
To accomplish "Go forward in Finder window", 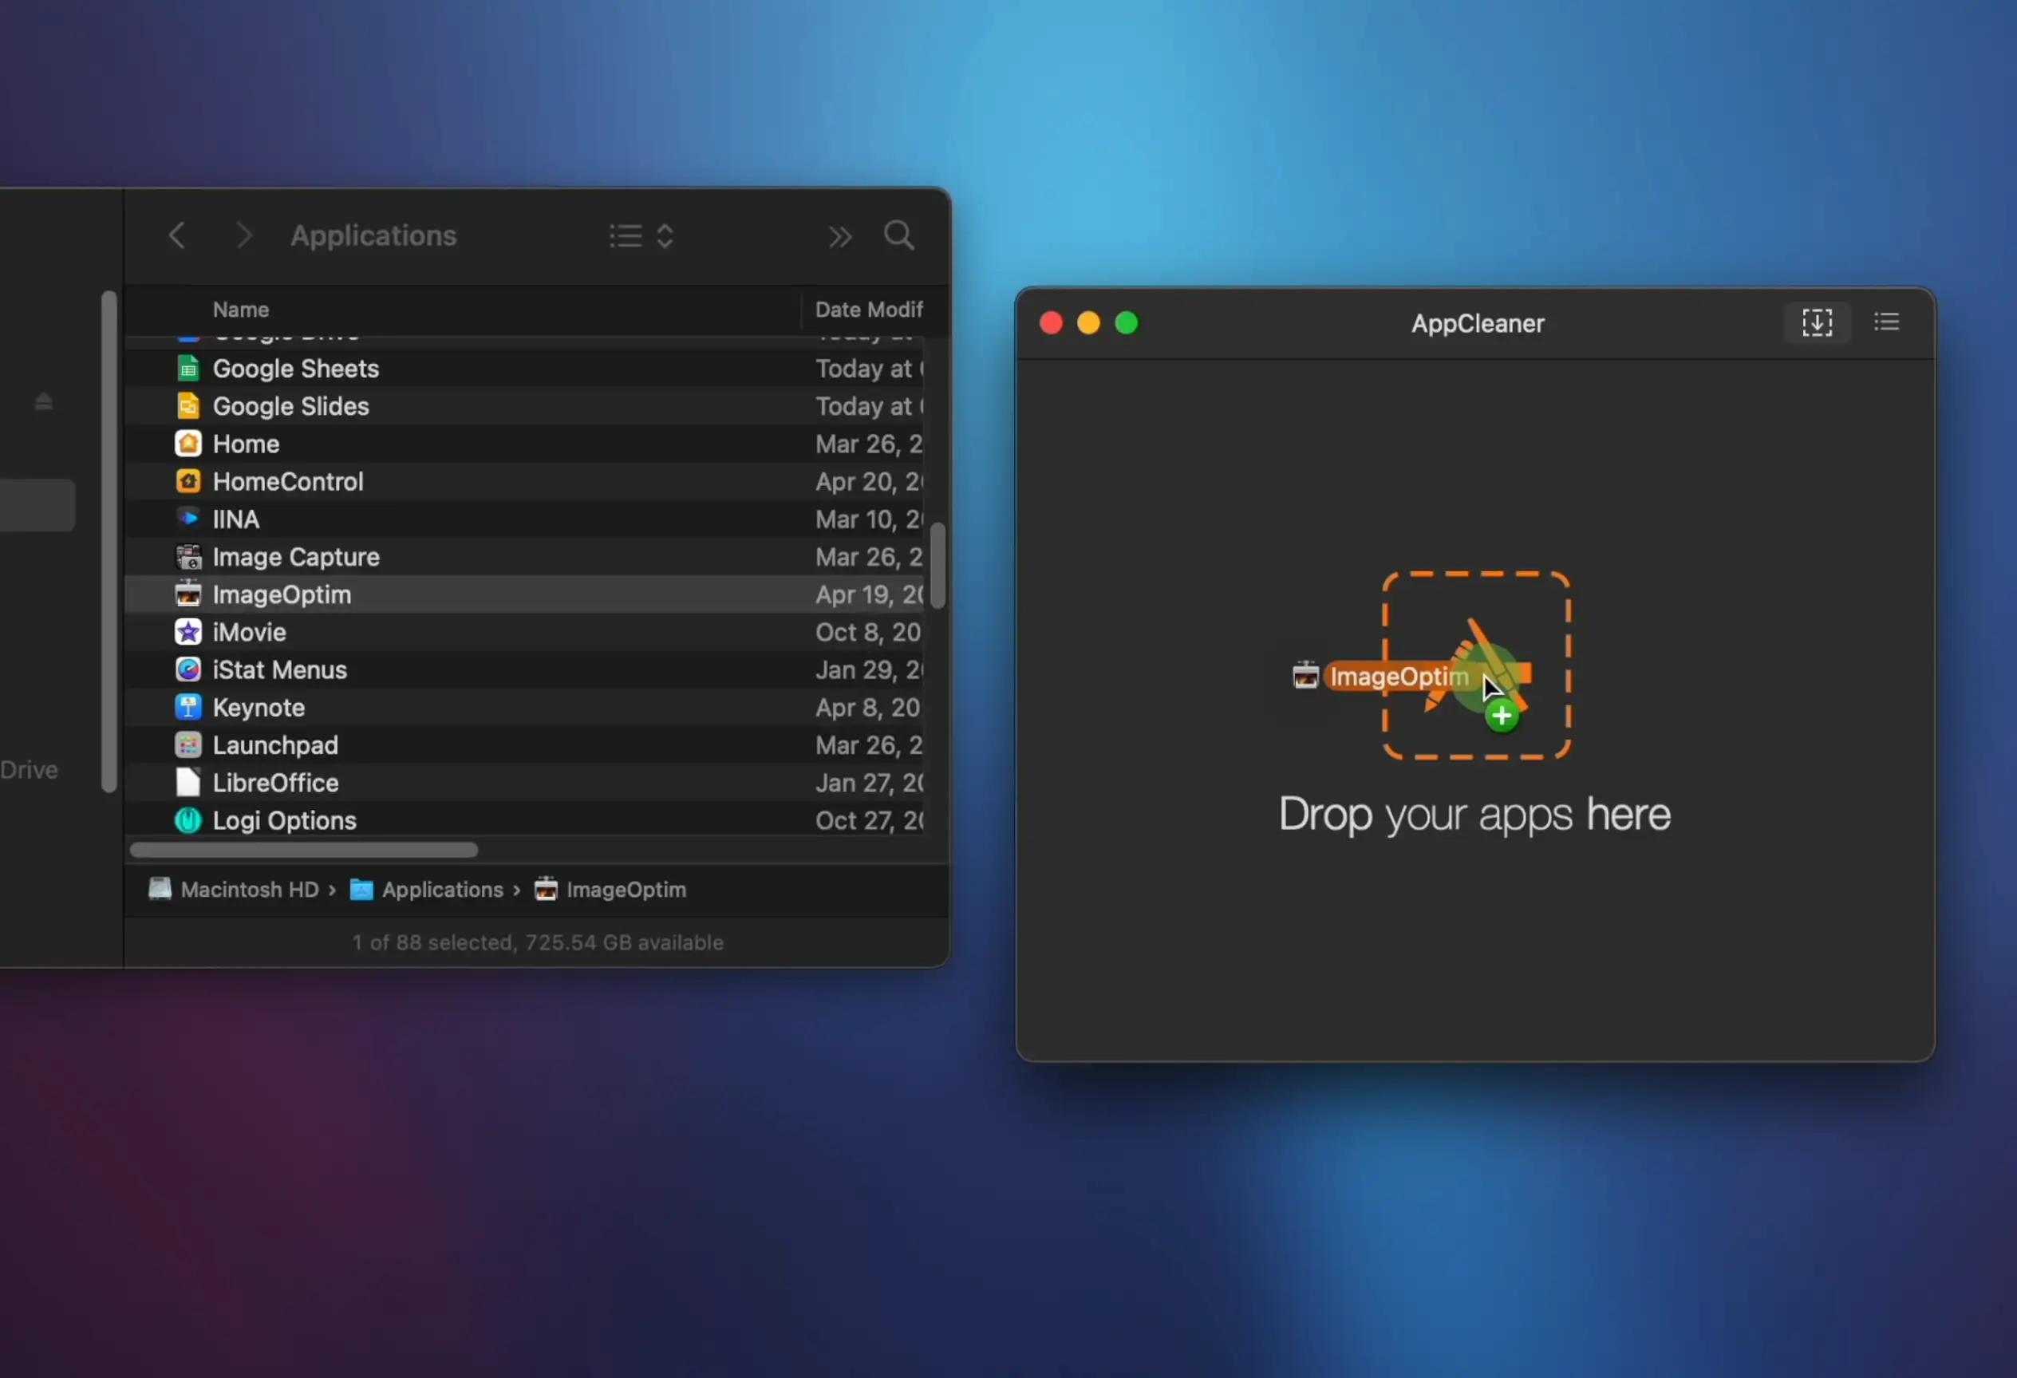I will (244, 235).
